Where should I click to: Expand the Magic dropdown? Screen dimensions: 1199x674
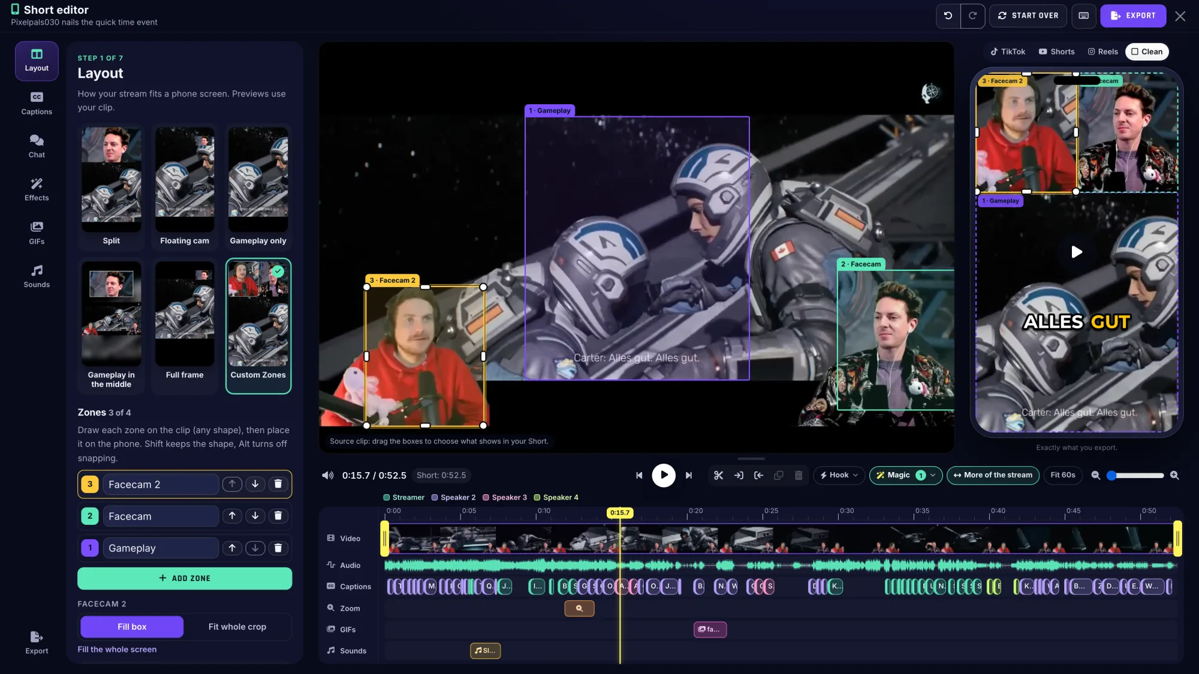tap(906, 476)
